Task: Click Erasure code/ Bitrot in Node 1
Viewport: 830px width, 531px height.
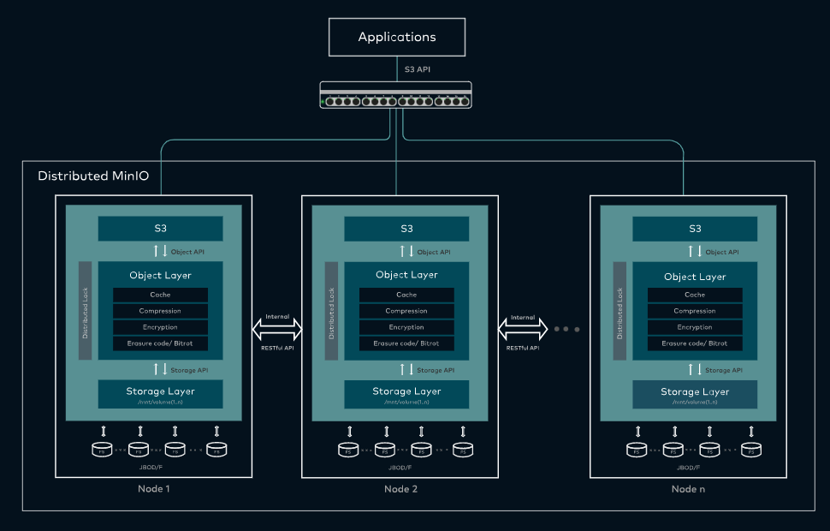Action: click(160, 343)
